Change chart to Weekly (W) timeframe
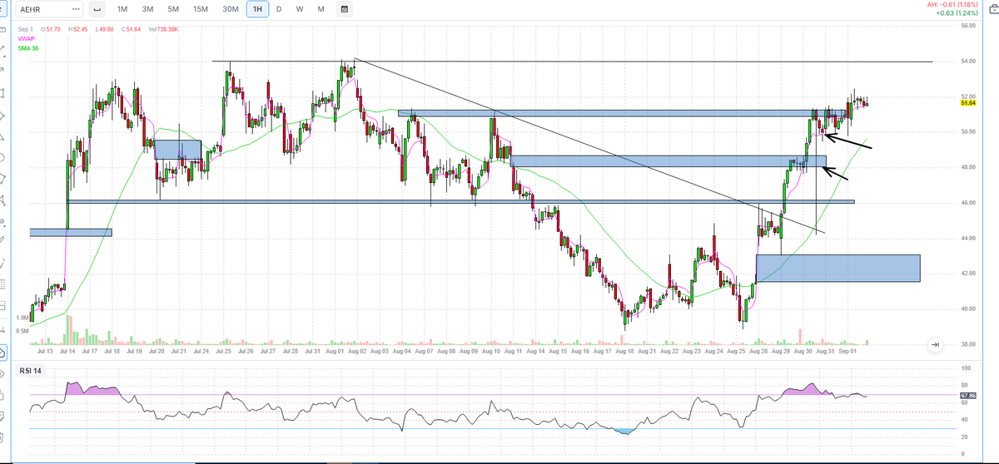 (299, 9)
